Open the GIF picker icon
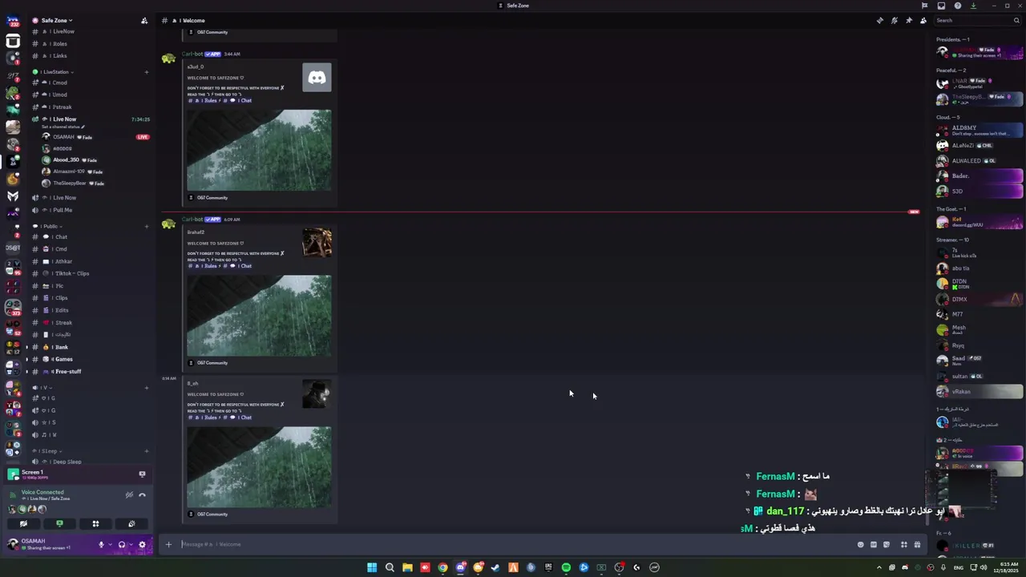This screenshot has height=577, width=1026. pyautogui.click(x=874, y=545)
